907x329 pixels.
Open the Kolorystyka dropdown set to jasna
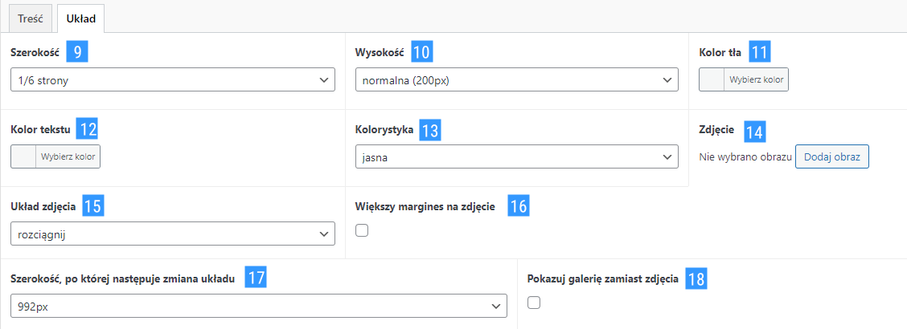pos(516,156)
